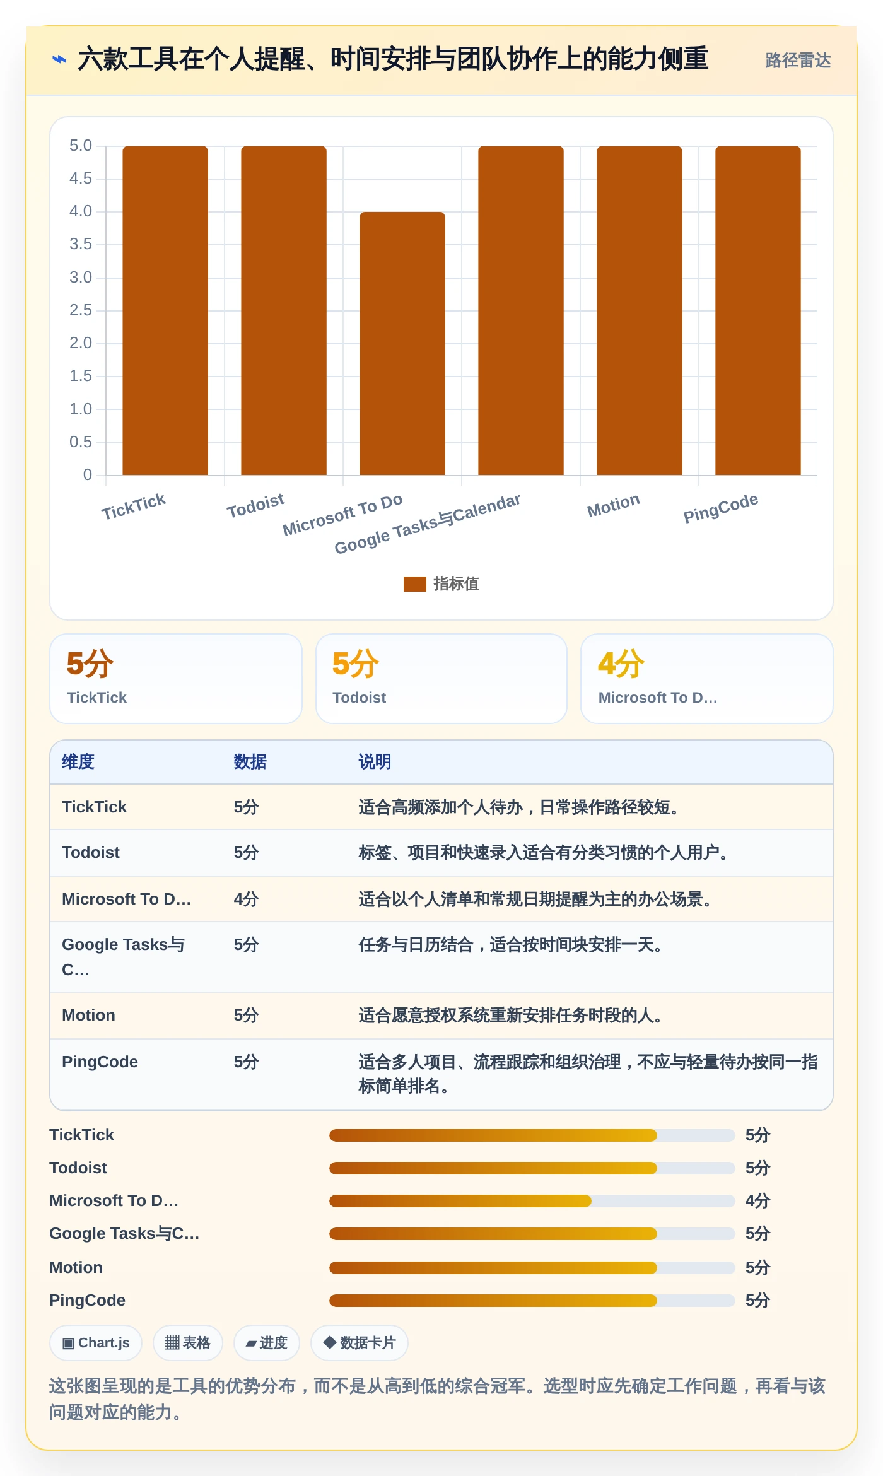Select the Todoist bar in the chart

pyautogui.click(x=284, y=310)
